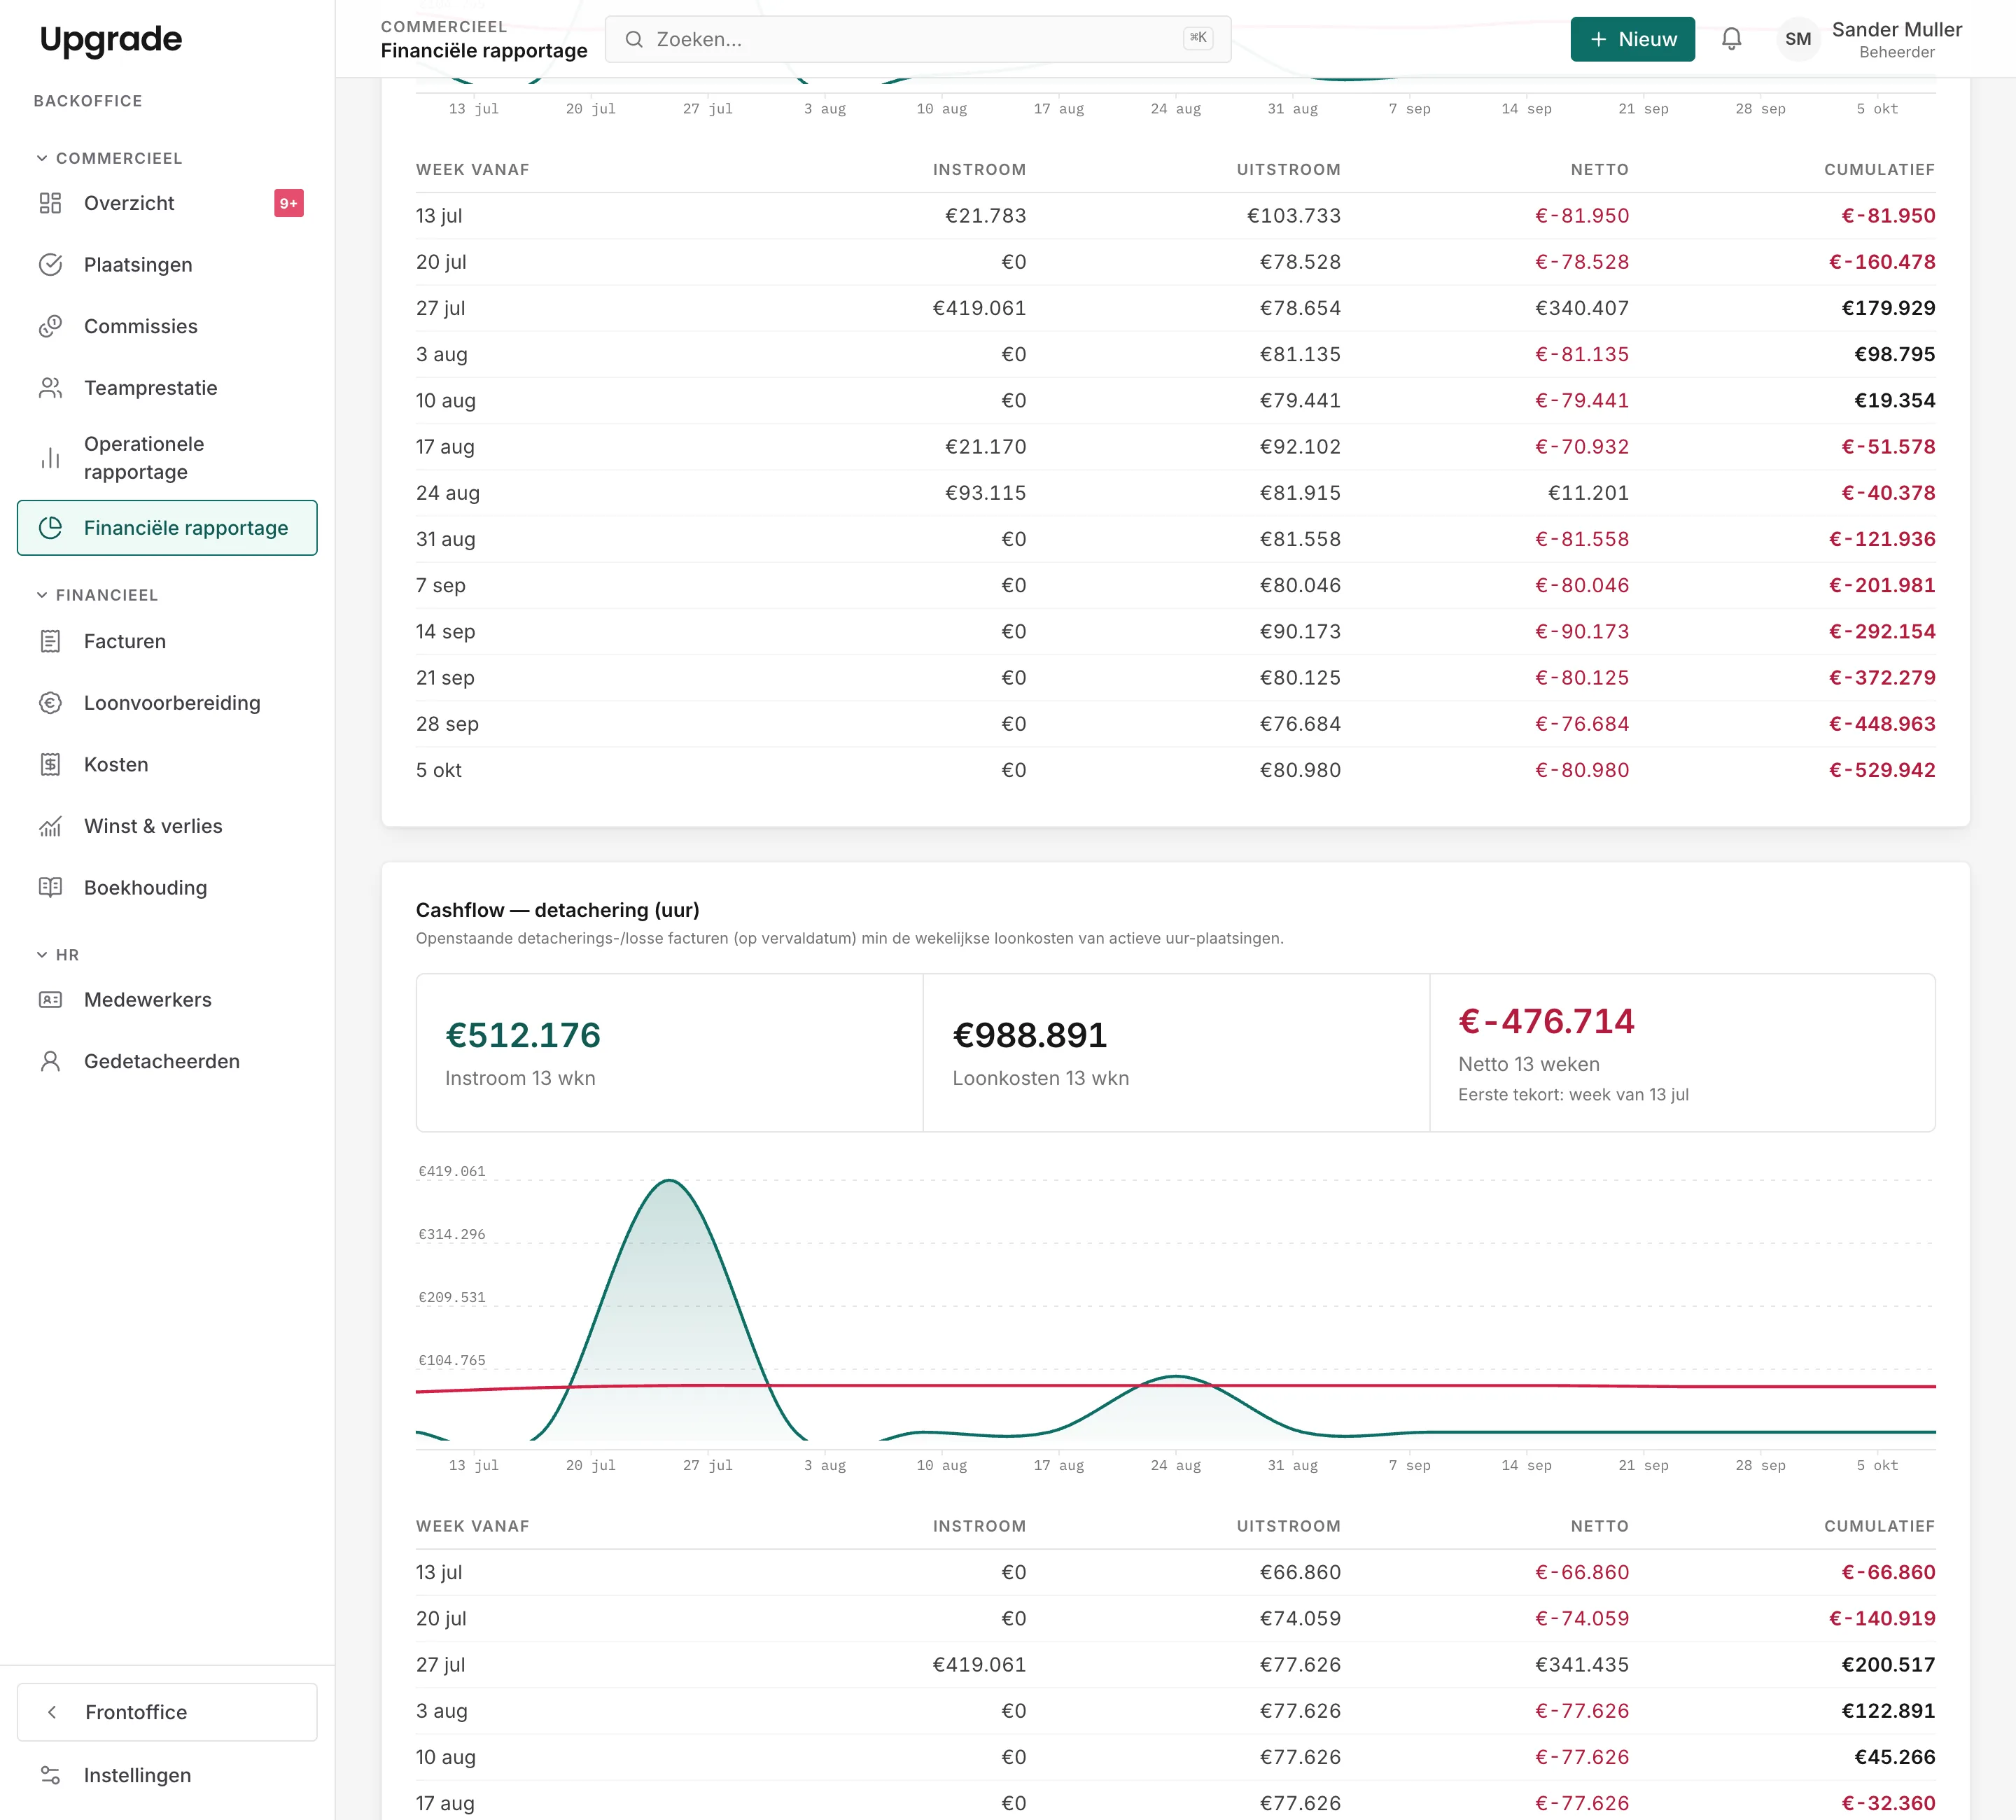Click the Commissies coins icon
Image resolution: width=2016 pixels, height=1820 pixels.
(50, 326)
